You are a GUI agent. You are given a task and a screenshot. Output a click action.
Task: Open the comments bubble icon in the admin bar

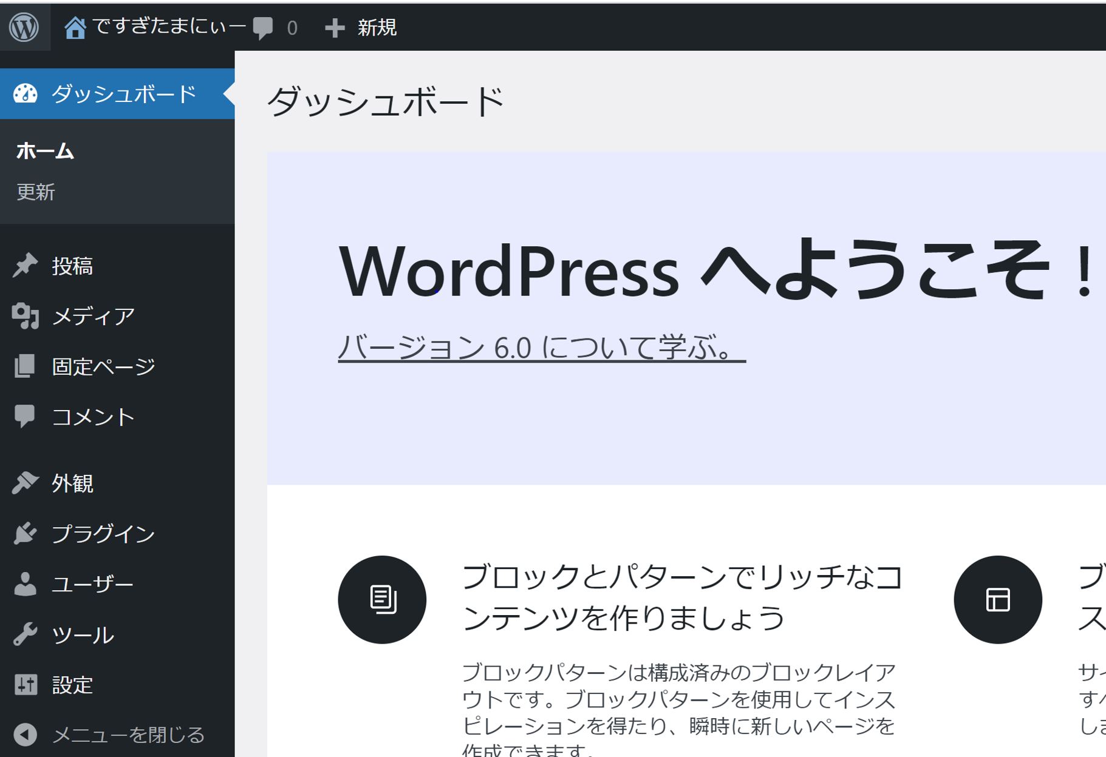(263, 28)
